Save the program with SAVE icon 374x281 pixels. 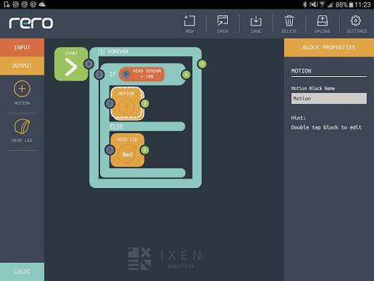coord(256,24)
